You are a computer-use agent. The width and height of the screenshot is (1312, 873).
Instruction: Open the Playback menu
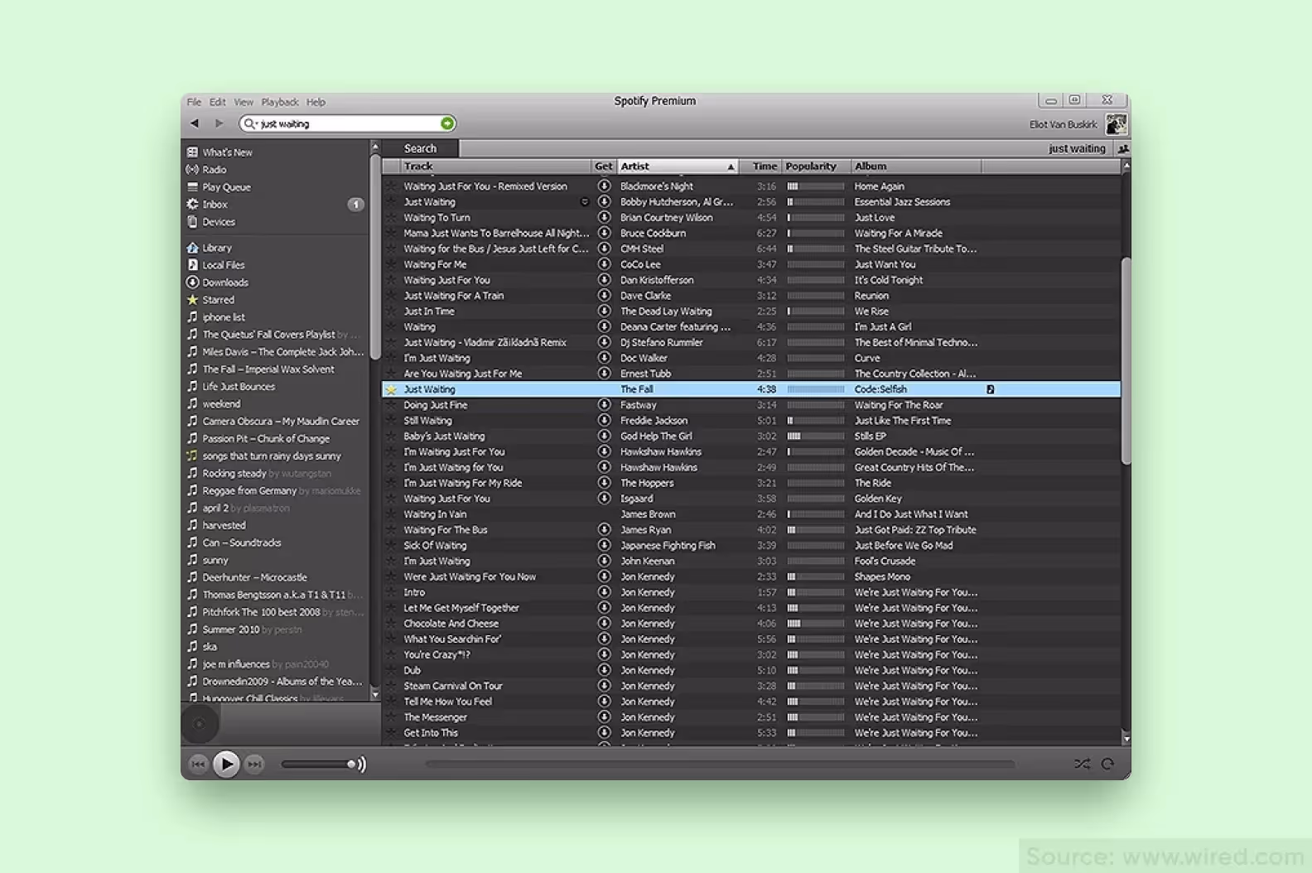point(280,102)
